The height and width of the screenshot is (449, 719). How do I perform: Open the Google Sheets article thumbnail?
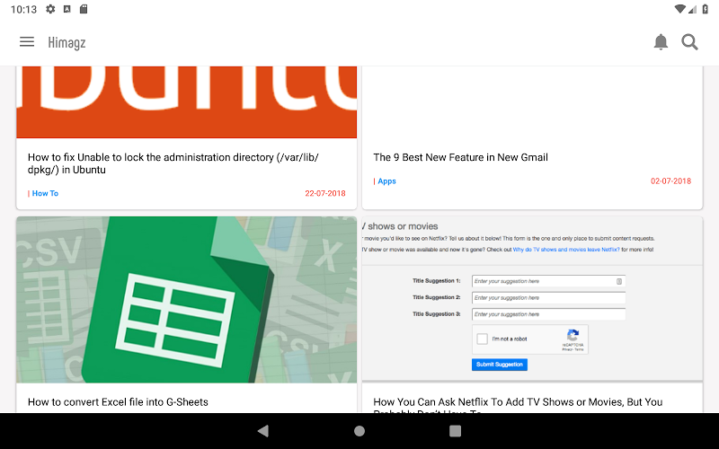point(187,300)
